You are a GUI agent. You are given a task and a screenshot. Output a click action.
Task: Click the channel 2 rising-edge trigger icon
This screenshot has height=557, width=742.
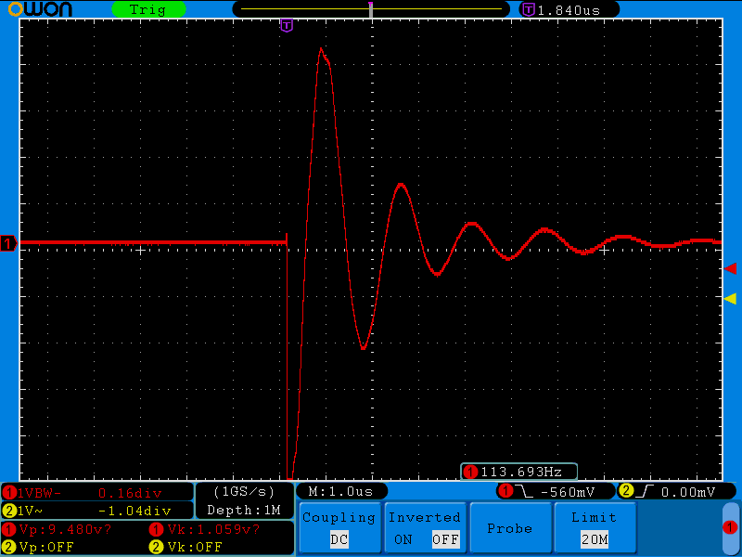click(646, 492)
